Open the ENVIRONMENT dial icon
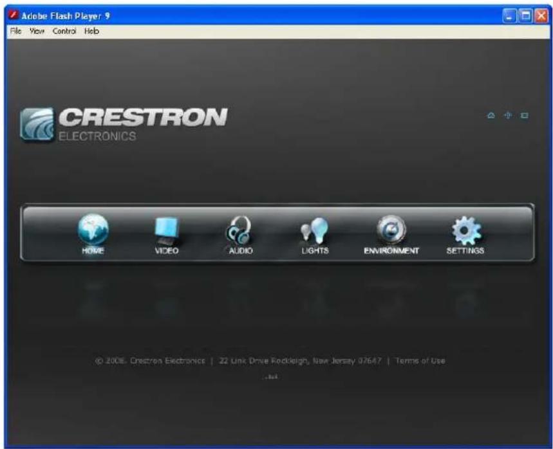 coord(391,230)
